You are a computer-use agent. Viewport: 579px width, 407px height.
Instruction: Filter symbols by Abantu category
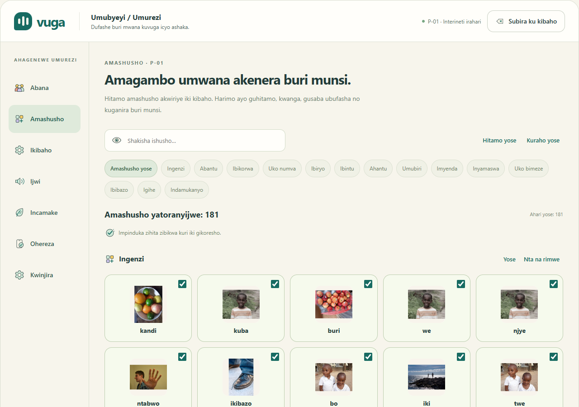pyautogui.click(x=209, y=169)
